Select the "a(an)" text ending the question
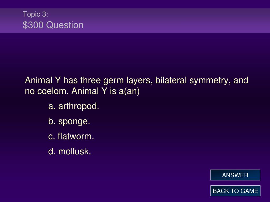The width and height of the screenshot is (270, 202). [129, 91]
